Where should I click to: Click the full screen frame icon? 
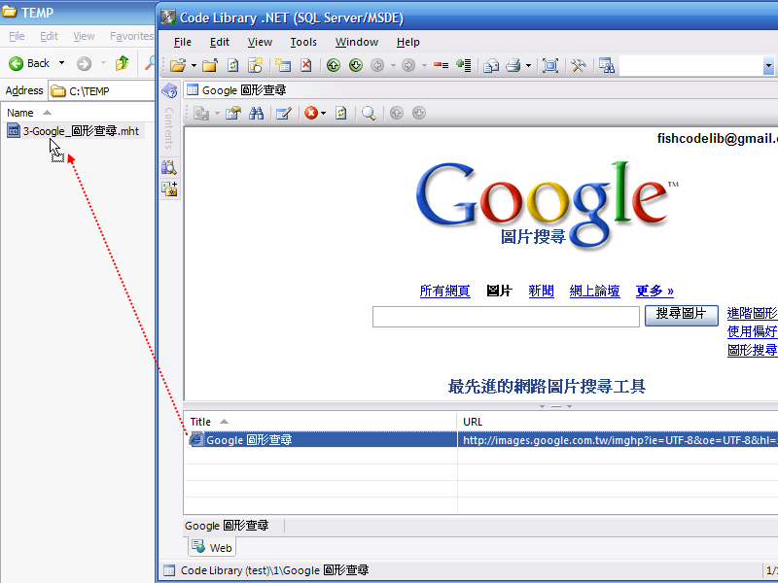pyautogui.click(x=550, y=65)
